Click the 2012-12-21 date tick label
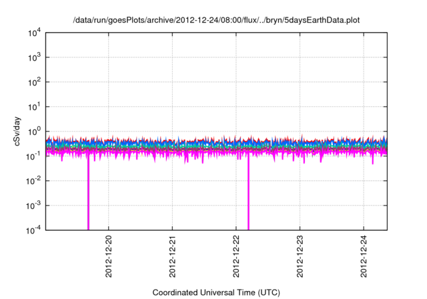Screen dimensions: 427x299 click(x=172, y=256)
